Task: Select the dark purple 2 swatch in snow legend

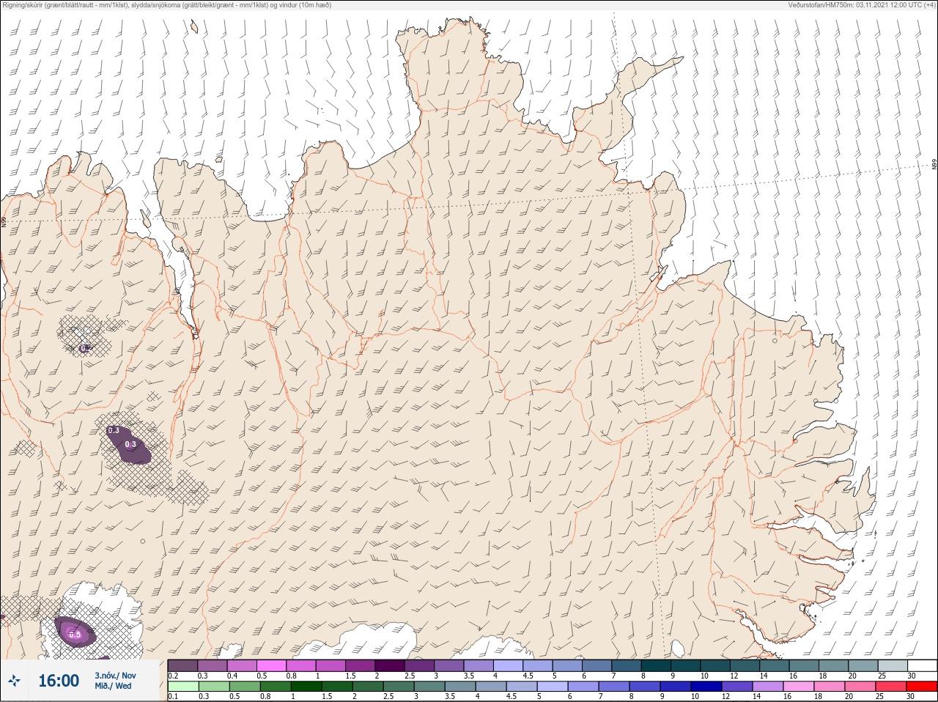Action: [390, 665]
